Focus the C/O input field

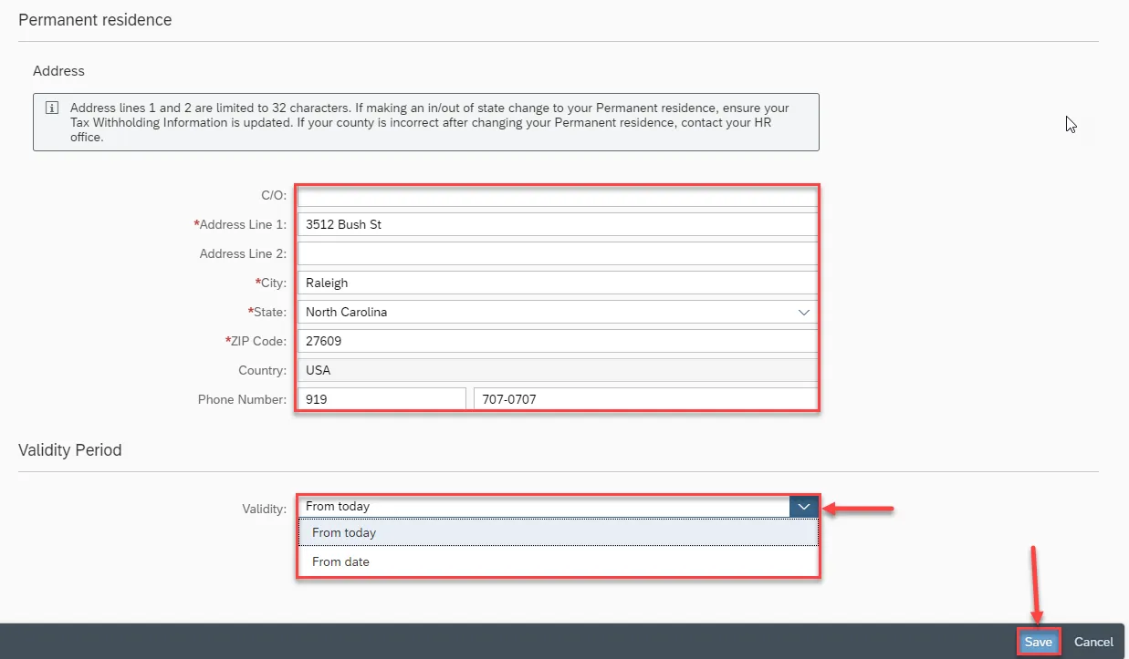click(557, 195)
